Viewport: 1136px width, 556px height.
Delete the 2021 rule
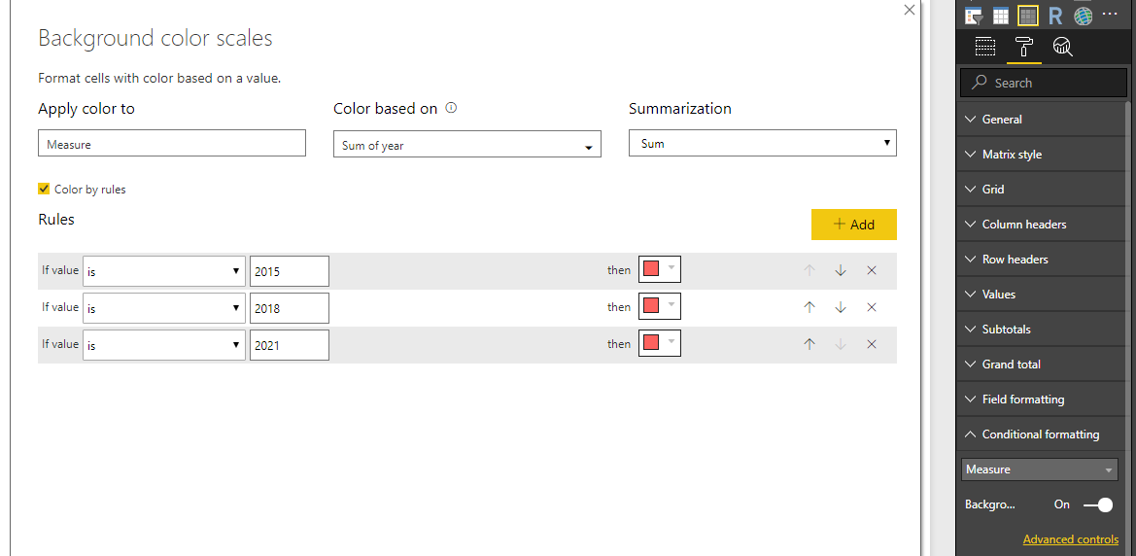872,344
